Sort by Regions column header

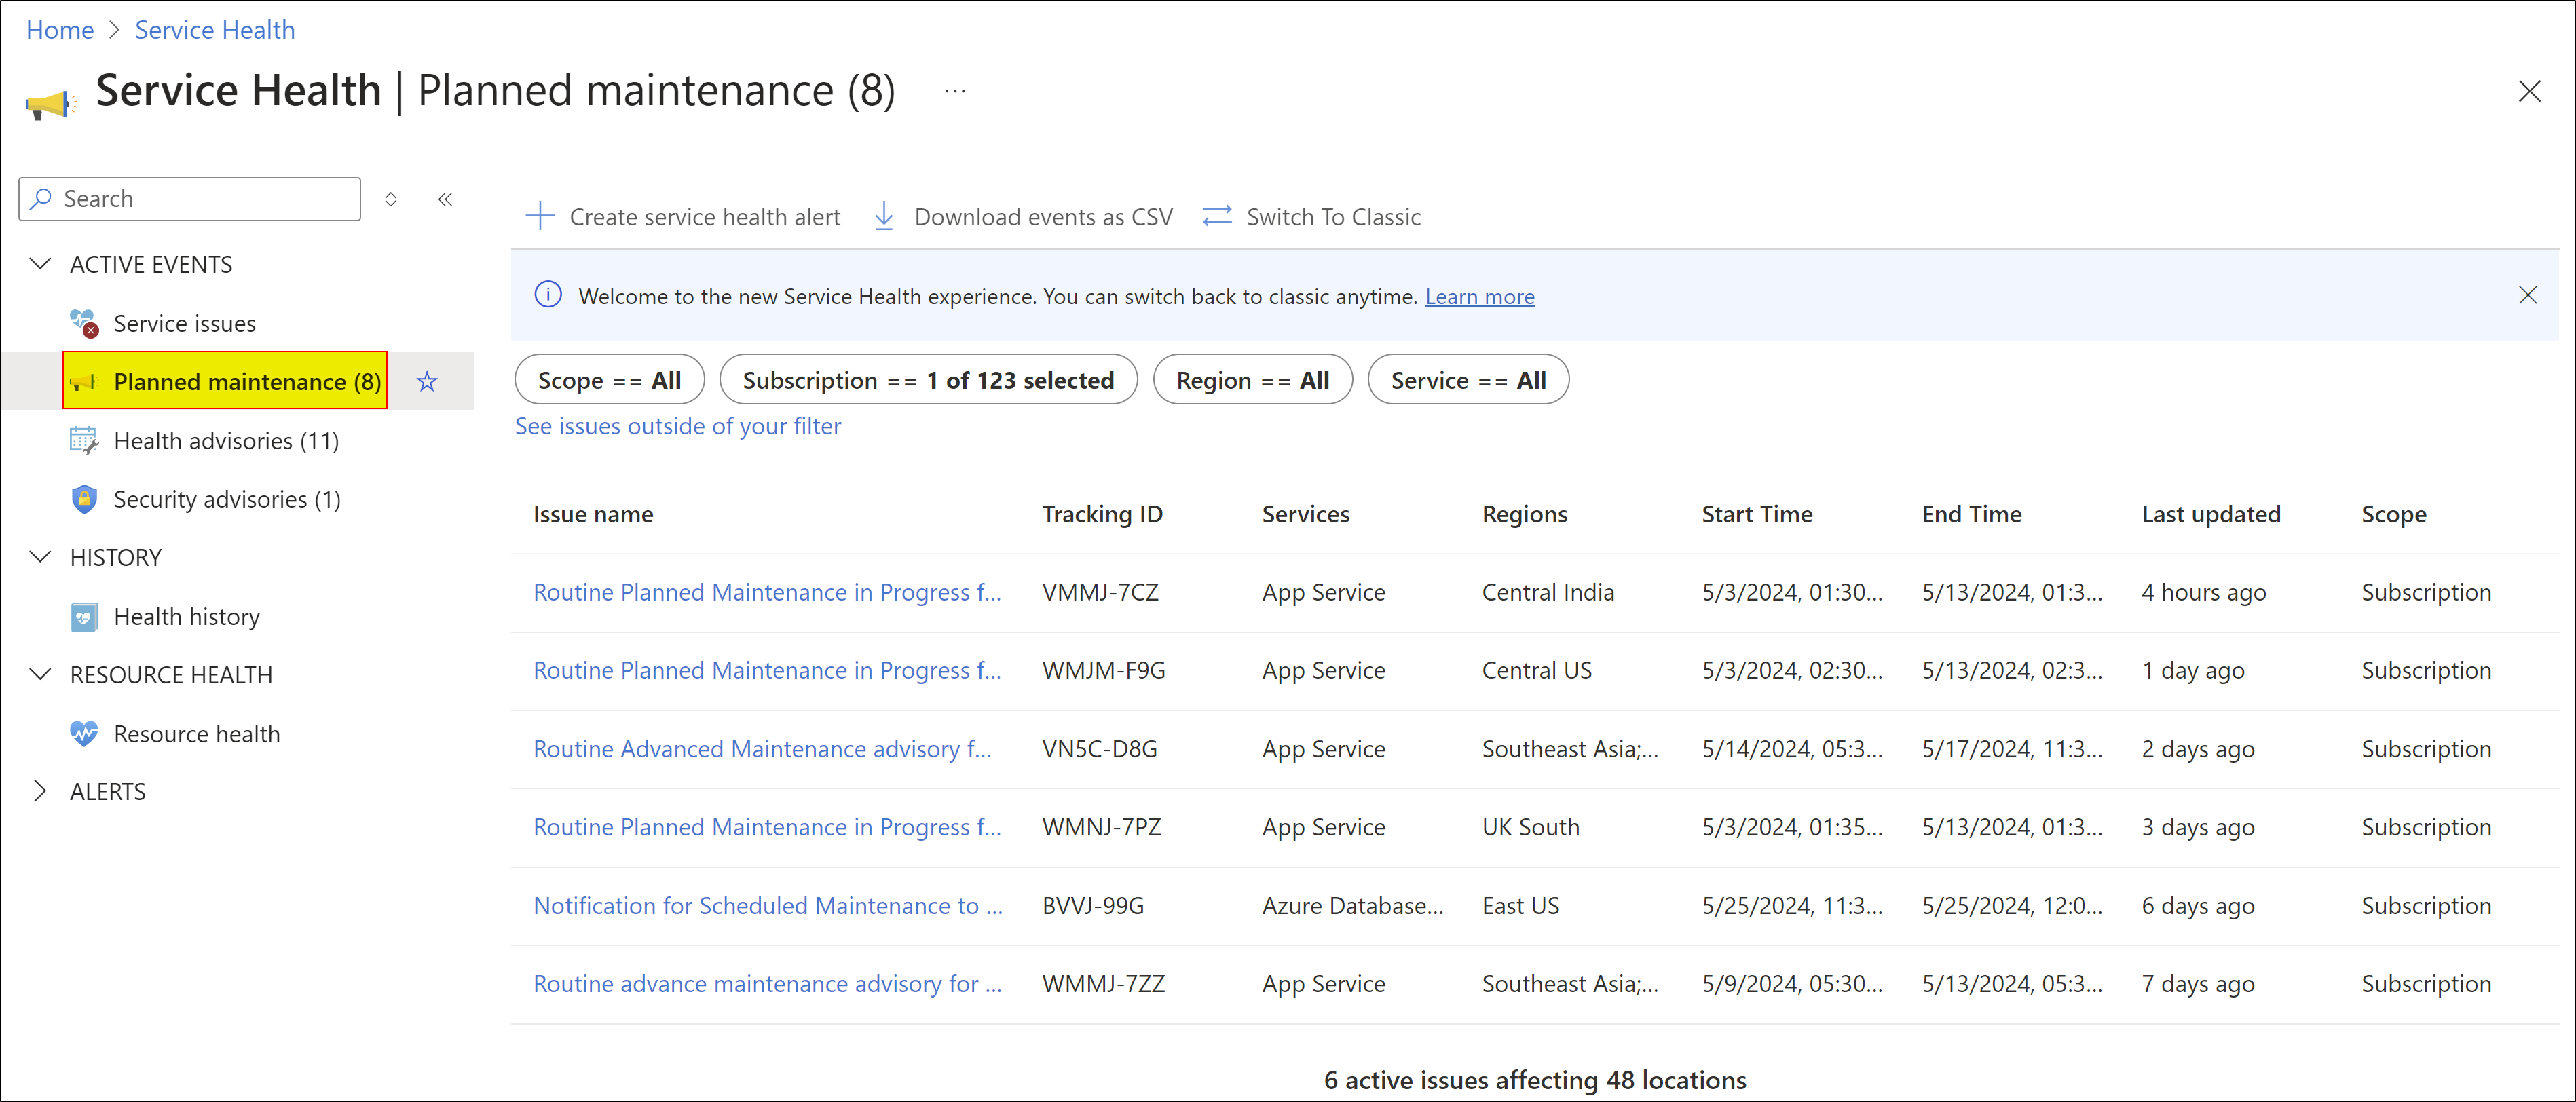(1525, 514)
